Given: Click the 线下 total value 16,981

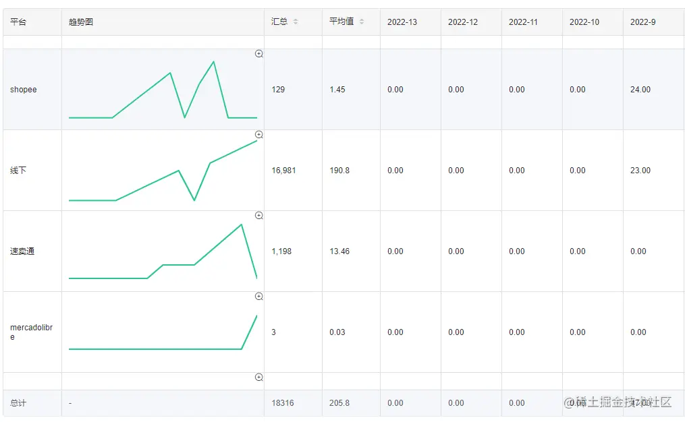Looking at the screenshot, I should tap(284, 171).
